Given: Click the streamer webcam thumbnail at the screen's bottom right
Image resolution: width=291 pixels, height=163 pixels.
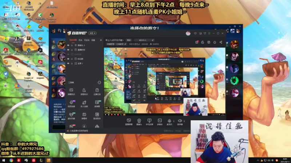Looking at the screenshot, I should pyautogui.click(x=219, y=142).
